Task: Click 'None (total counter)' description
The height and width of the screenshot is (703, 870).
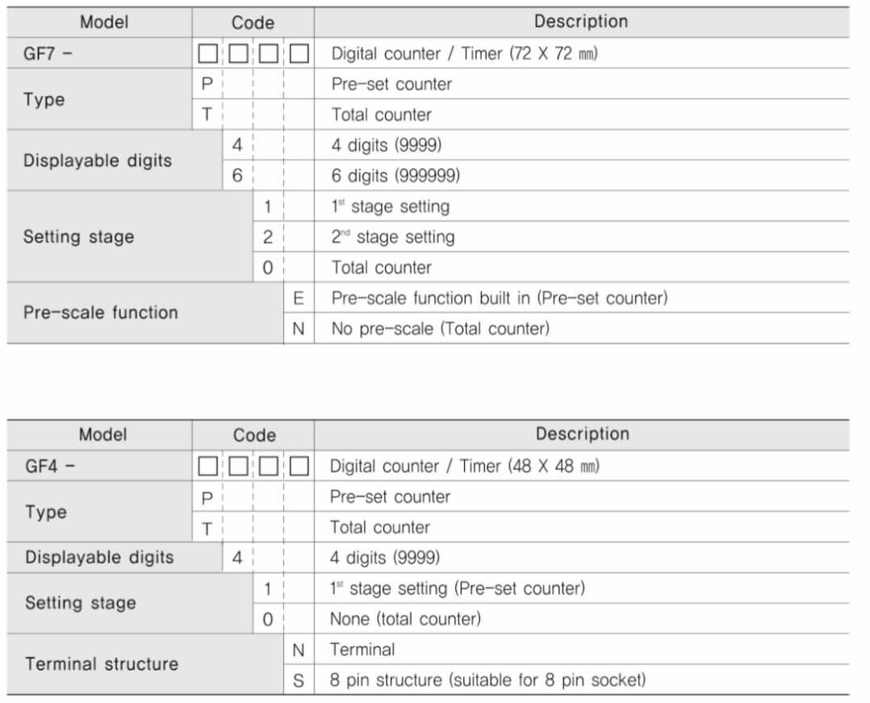Action: click(x=405, y=619)
